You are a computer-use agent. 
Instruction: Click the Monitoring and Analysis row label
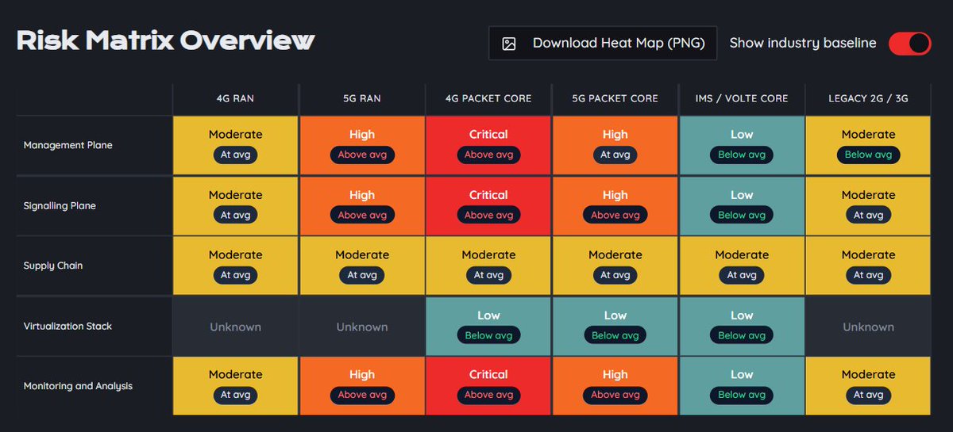pos(78,386)
